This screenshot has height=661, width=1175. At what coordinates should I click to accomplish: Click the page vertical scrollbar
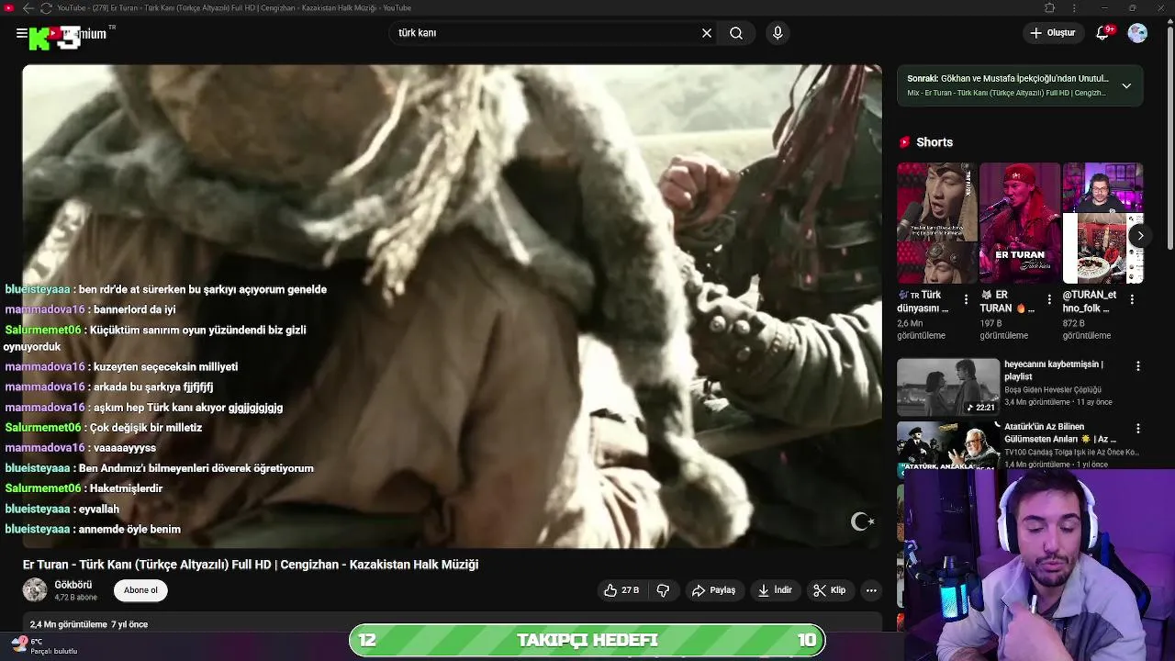[1169, 138]
